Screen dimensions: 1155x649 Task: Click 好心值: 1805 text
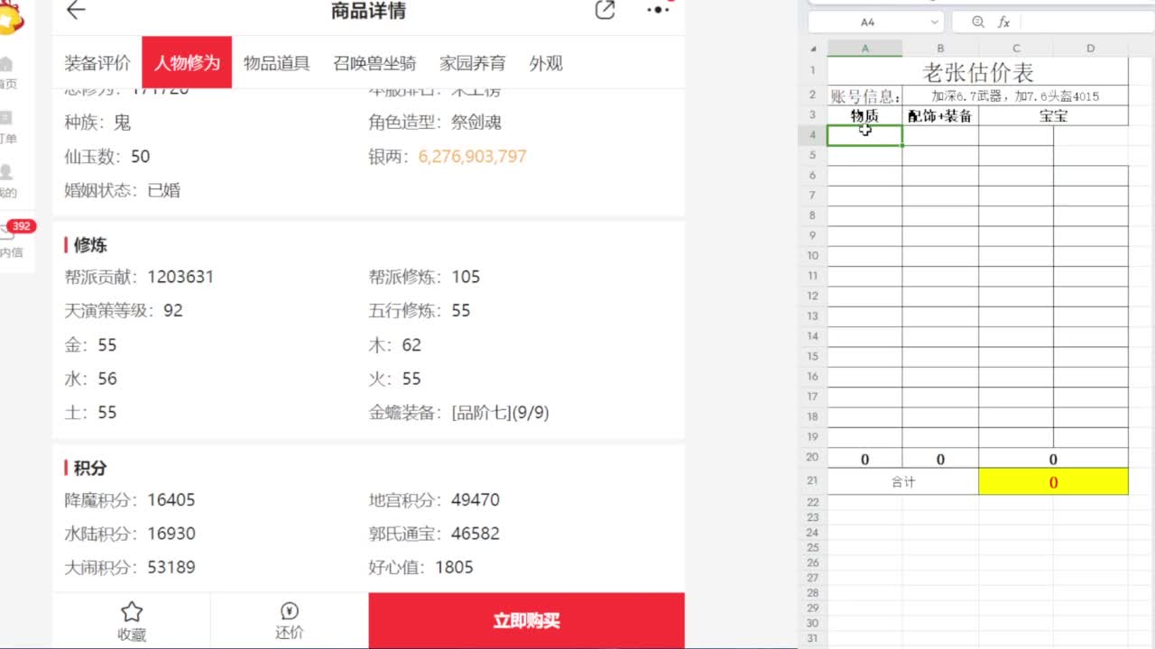coord(420,567)
